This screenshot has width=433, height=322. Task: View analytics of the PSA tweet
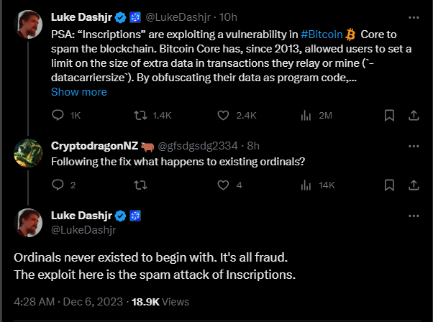click(x=306, y=115)
